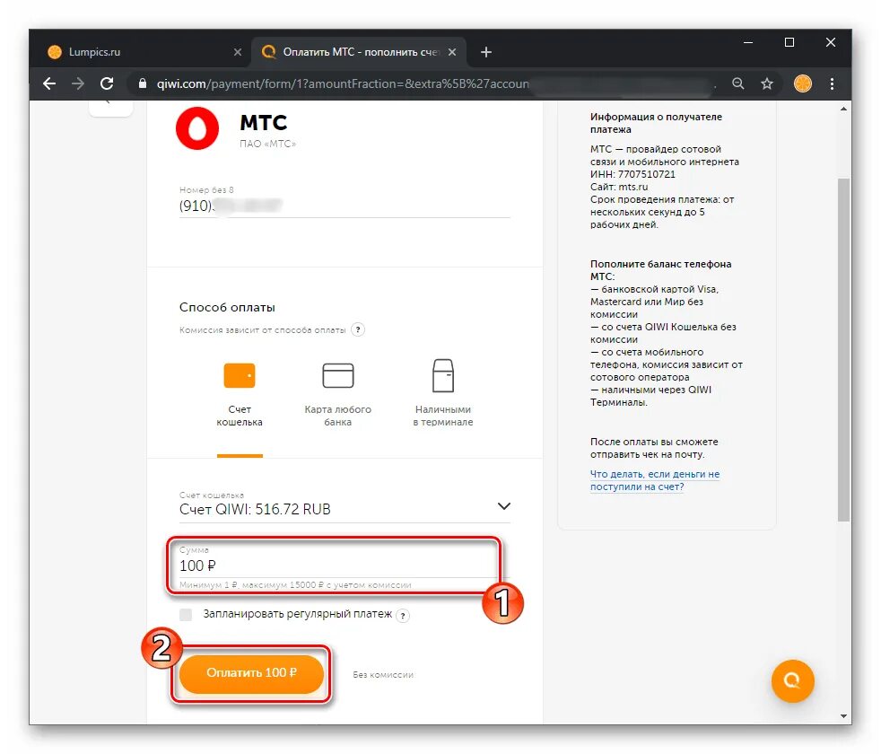Bookmark this page with the star icon
881x754 pixels.
coord(767,83)
